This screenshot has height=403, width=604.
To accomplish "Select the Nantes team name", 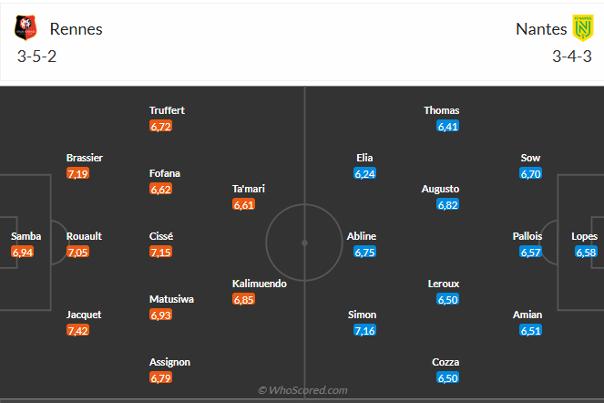I will tap(541, 28).
